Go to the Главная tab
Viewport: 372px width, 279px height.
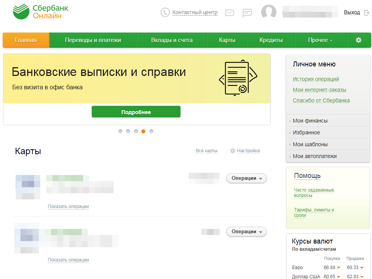point(26,40)
